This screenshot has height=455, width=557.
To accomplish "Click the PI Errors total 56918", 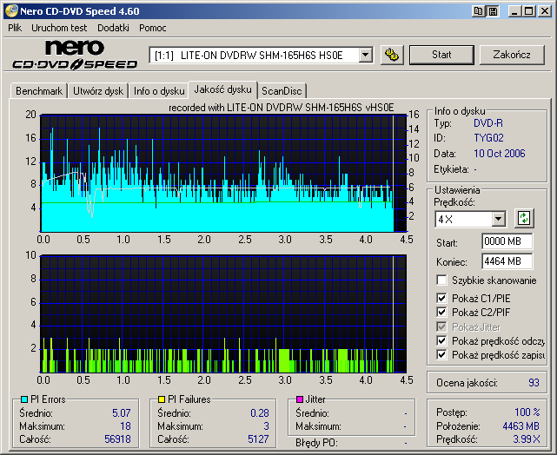I will 117,439.
